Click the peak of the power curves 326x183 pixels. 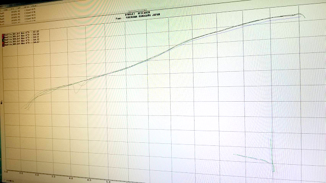coord(299,14)
